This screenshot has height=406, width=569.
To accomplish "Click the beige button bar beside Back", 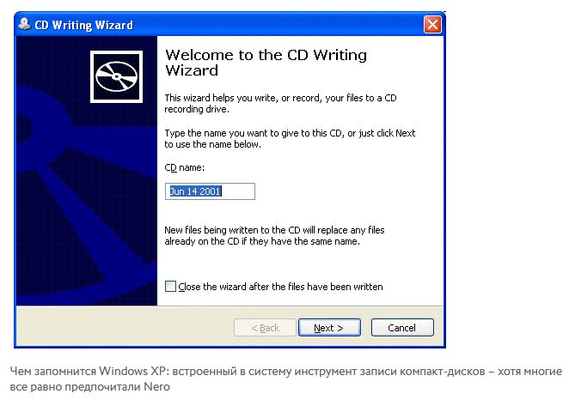I will tap(125, 326).
